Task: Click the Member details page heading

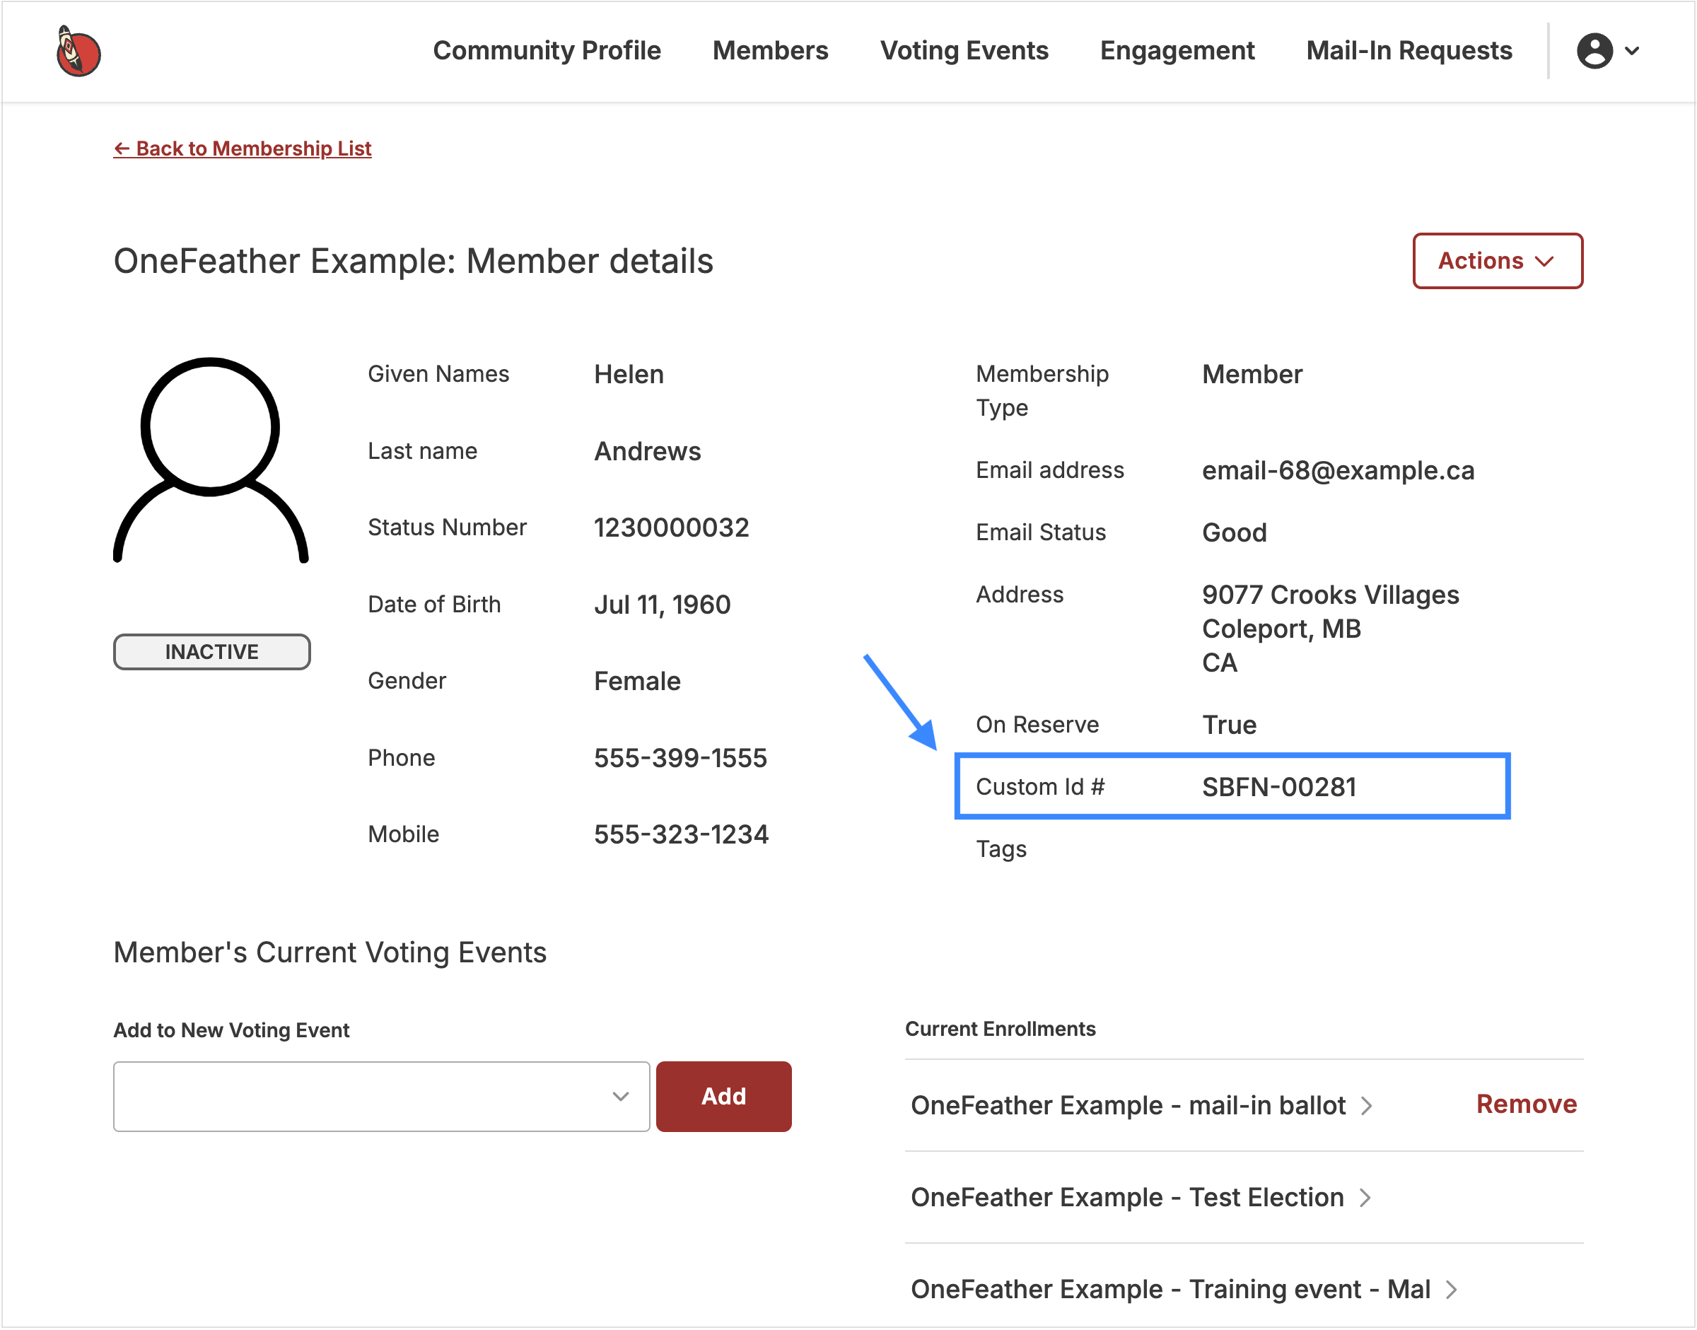Action: [413, 261]
